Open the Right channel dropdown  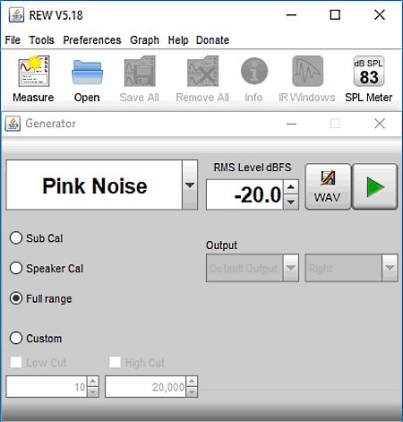click(390, 268)
